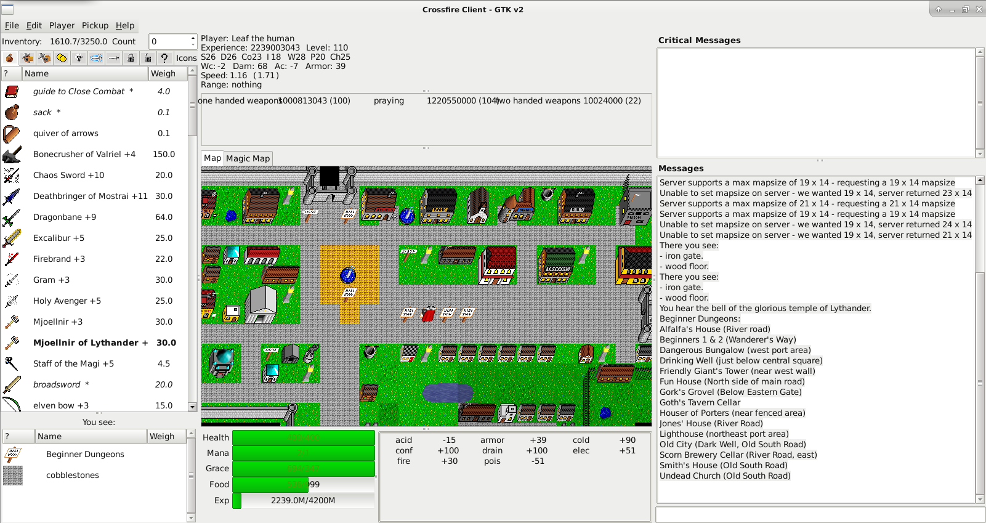Click the Excalibur +5 sword icon
Image resolution: width=986 pixels, height=523 pixels.
click(12, 238)
